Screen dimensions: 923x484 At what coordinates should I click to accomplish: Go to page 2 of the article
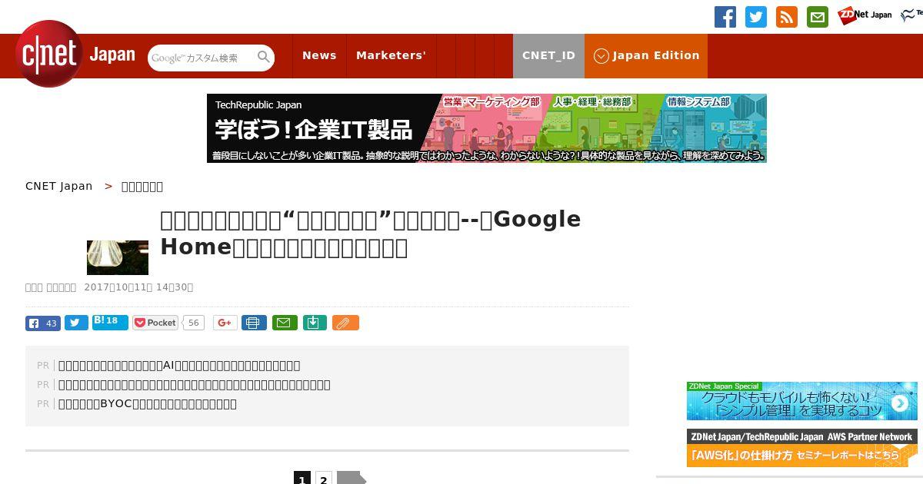click(324, 479)
